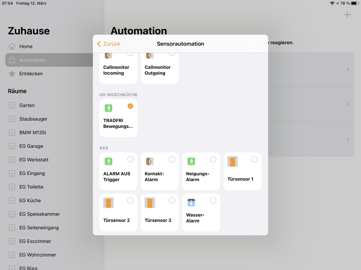Click the star icon beside Entdecken

pos(12,74)
